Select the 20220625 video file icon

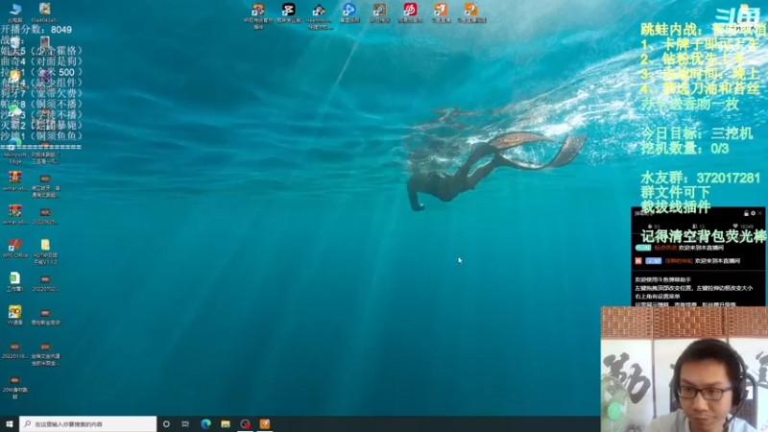(x=45, y=215)
